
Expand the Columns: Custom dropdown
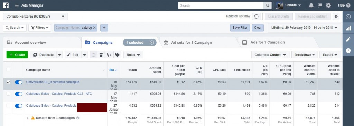(270, 55)
